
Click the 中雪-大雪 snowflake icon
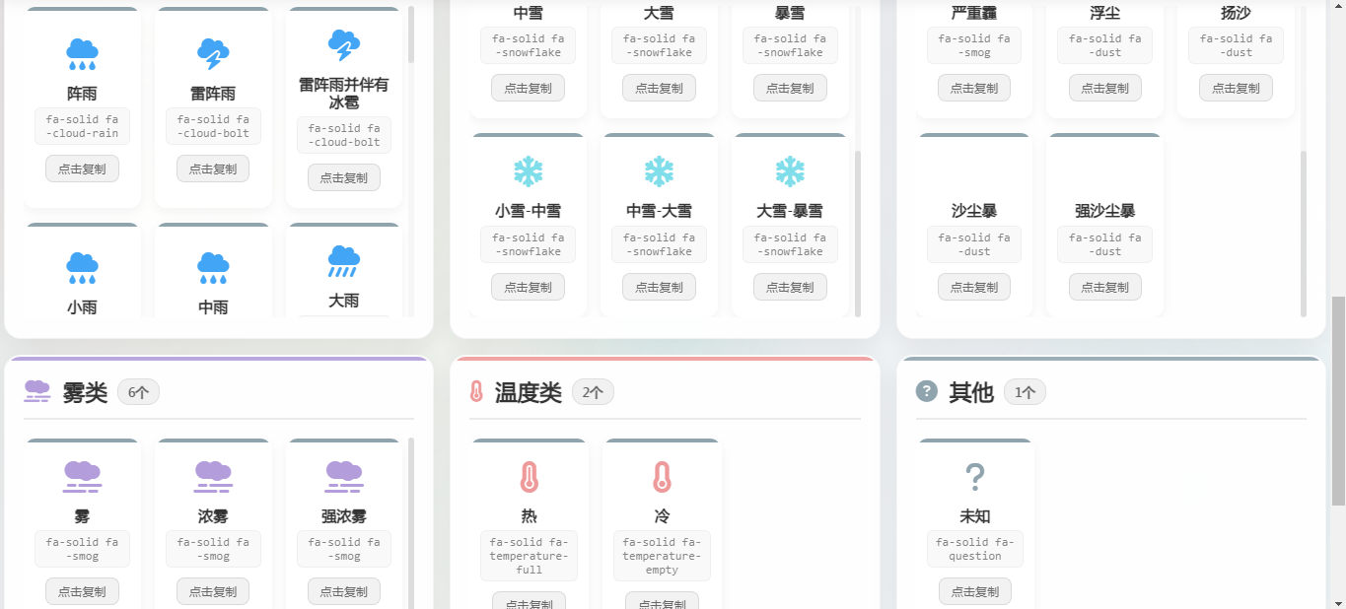[x=659, y=171]
